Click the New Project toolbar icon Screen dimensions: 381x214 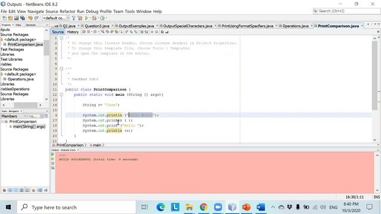10,18
